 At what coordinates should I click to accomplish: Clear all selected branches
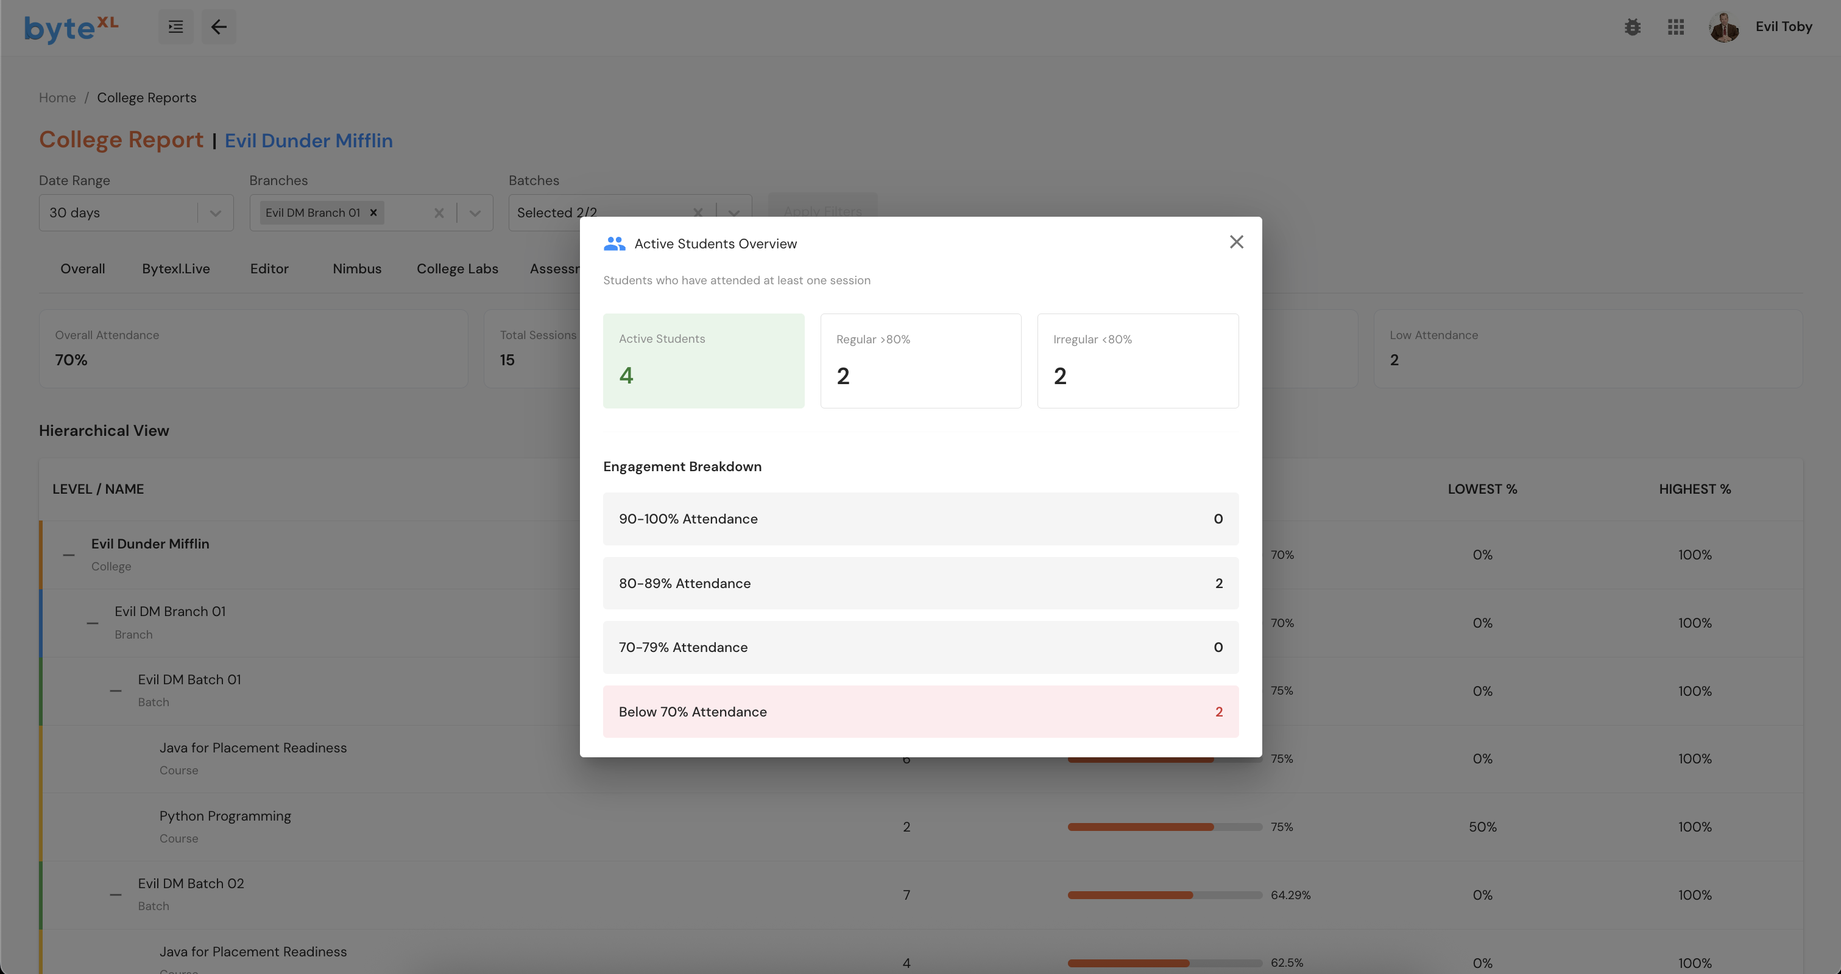pyautogui.click(x=439, y=213)
